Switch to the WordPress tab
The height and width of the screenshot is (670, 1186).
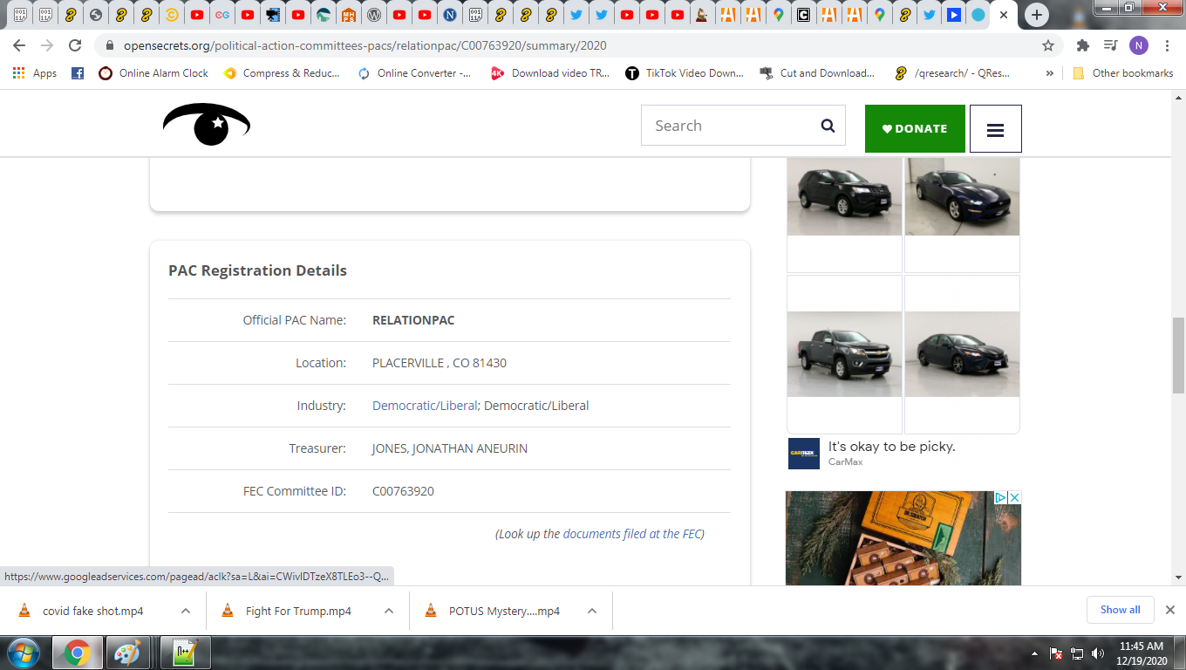point(374,15)
